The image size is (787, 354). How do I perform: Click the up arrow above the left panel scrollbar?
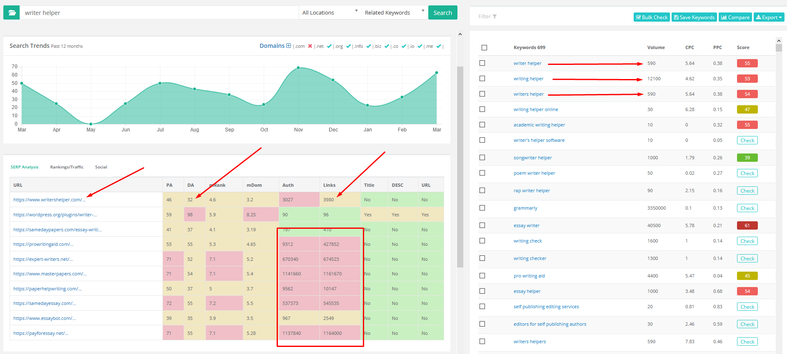[460, 34]
